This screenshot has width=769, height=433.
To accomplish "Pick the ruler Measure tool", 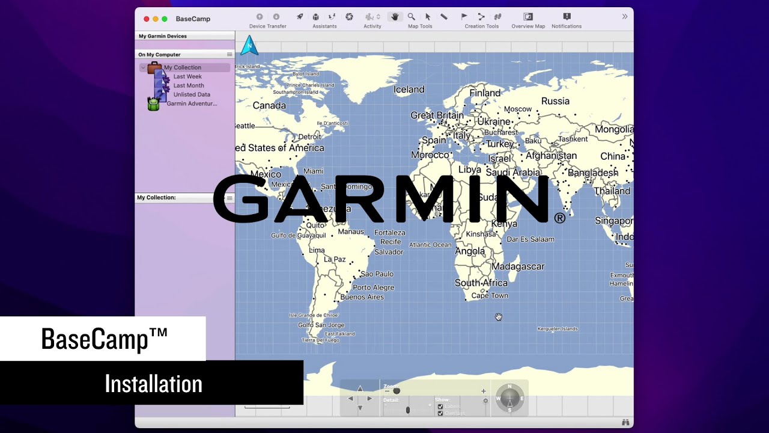I will [x=444, y=17].
